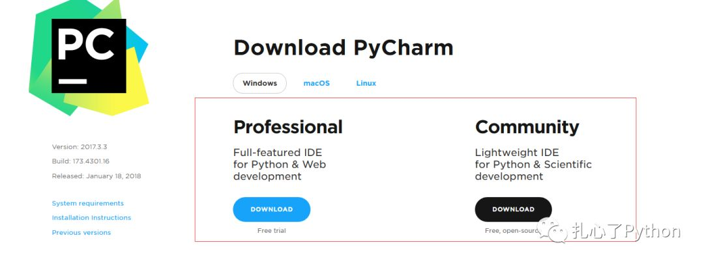The width and height of the screenshot is (704, 264).
Task: Click the Community edition heading
Action: pyautogui.click(x=527, y=126)
